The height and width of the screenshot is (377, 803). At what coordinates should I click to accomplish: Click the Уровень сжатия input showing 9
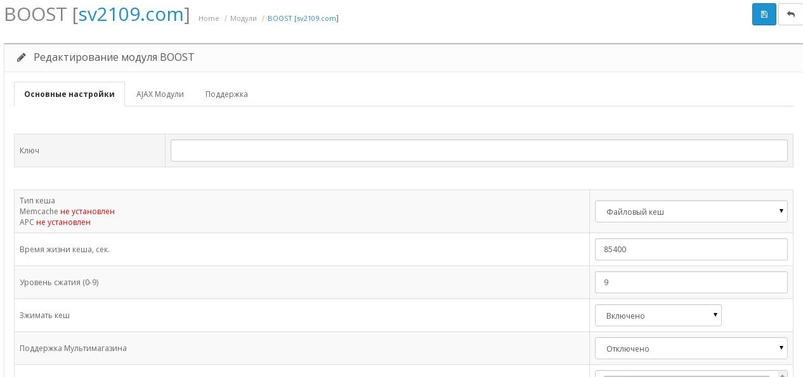click(691, 283)
